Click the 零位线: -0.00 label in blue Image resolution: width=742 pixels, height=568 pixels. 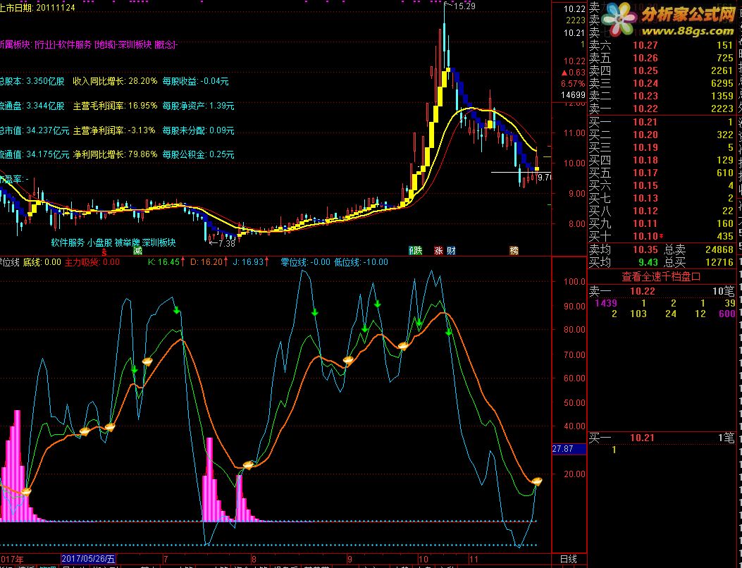tap(305, 261)
